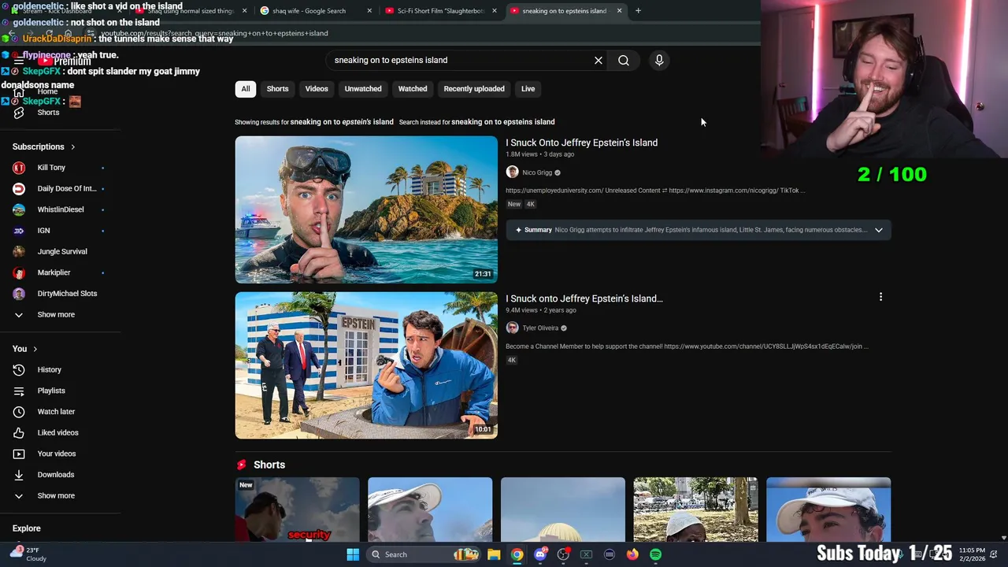Open the Short labeled New with security caption
Viewport: 1008px width, 567px height.
click(x=297, y=510)
